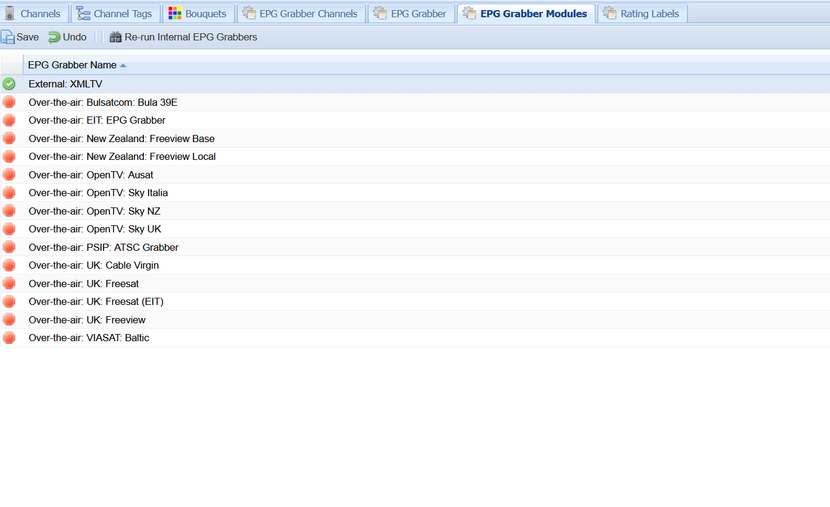
Task: Click the binoculars Re-run icon
Action: [x=115, y=37]
